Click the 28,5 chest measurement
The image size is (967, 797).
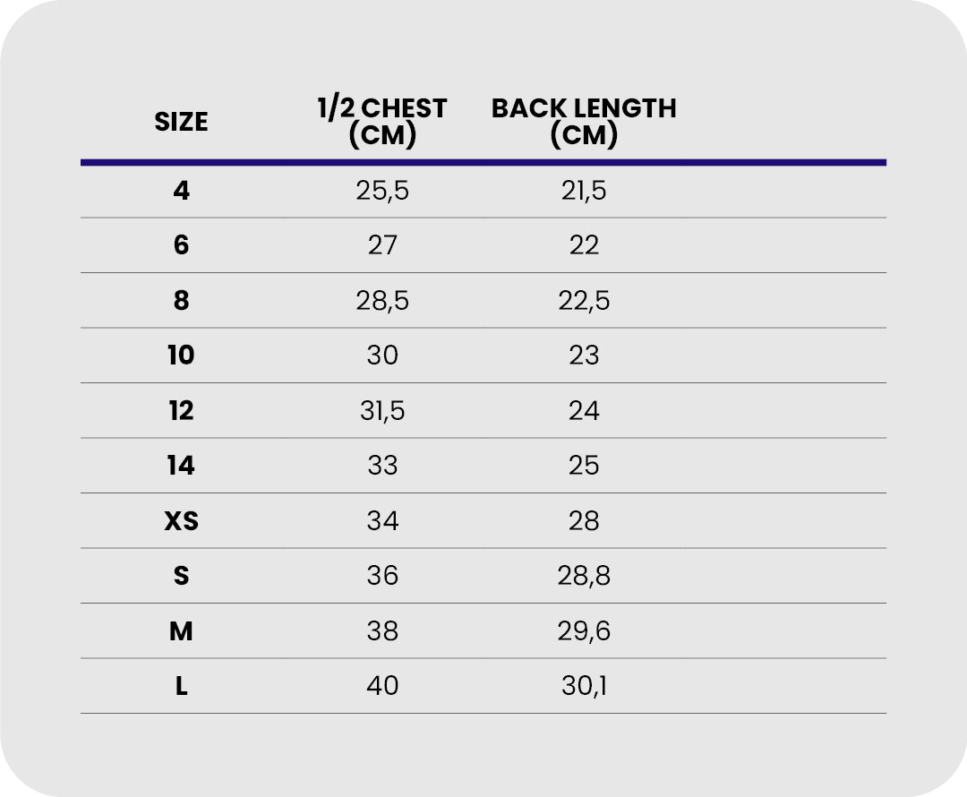coord(382,301)
